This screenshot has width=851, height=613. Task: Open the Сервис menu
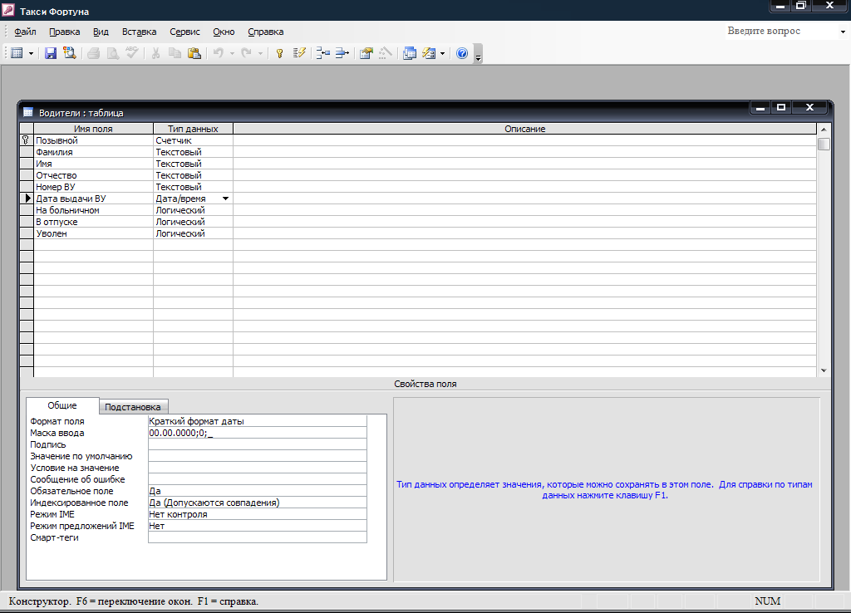(184, 32)
